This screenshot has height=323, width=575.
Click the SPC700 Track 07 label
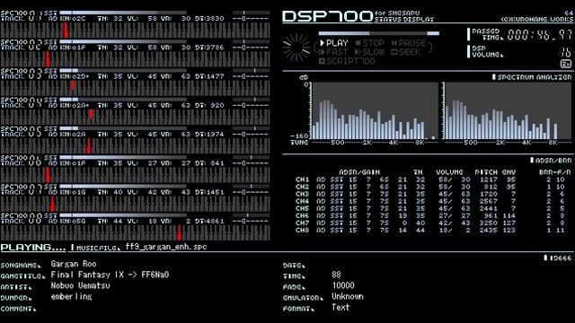tap(21, 189)
